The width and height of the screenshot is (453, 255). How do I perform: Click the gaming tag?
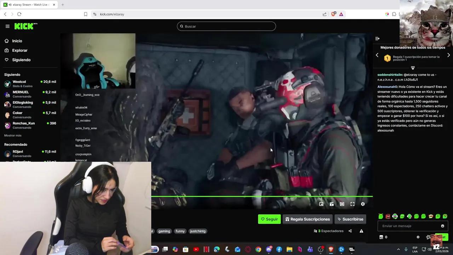(164, 231)
